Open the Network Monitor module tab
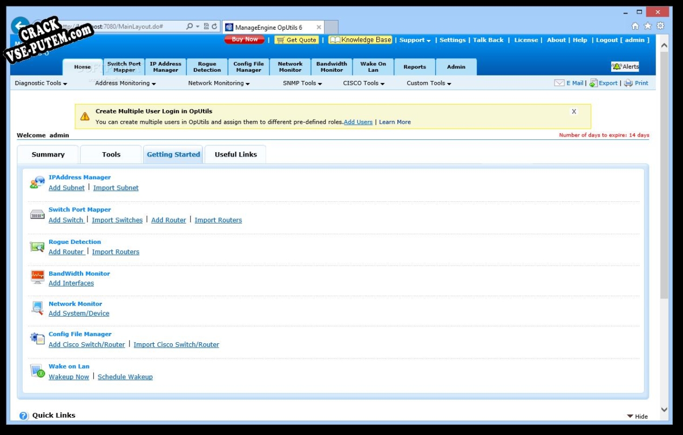The image size is (683, 435). pos(290,67)
